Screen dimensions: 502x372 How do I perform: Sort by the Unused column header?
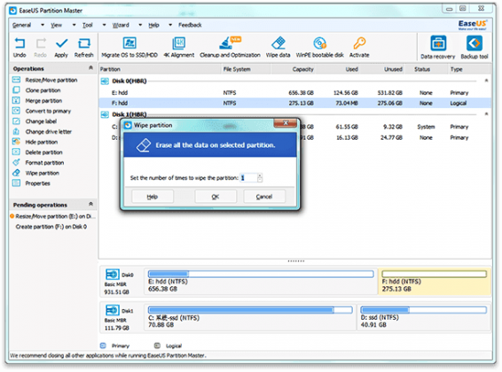click(382, 69)
